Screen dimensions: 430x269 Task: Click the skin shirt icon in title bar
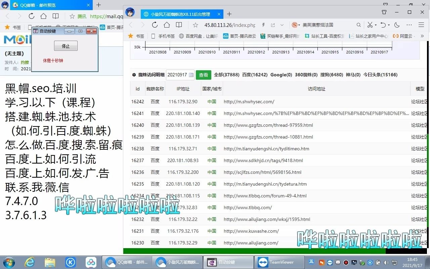pyautogui.click(x=384, y=12)
